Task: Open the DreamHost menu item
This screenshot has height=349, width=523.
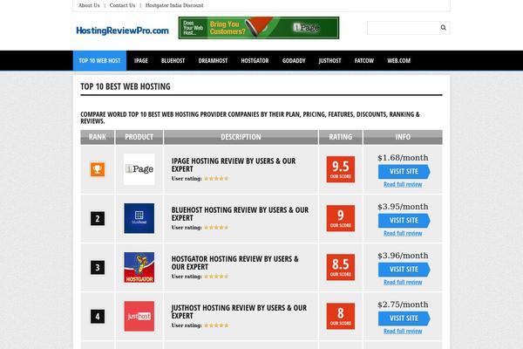Action: pos(213,60)
